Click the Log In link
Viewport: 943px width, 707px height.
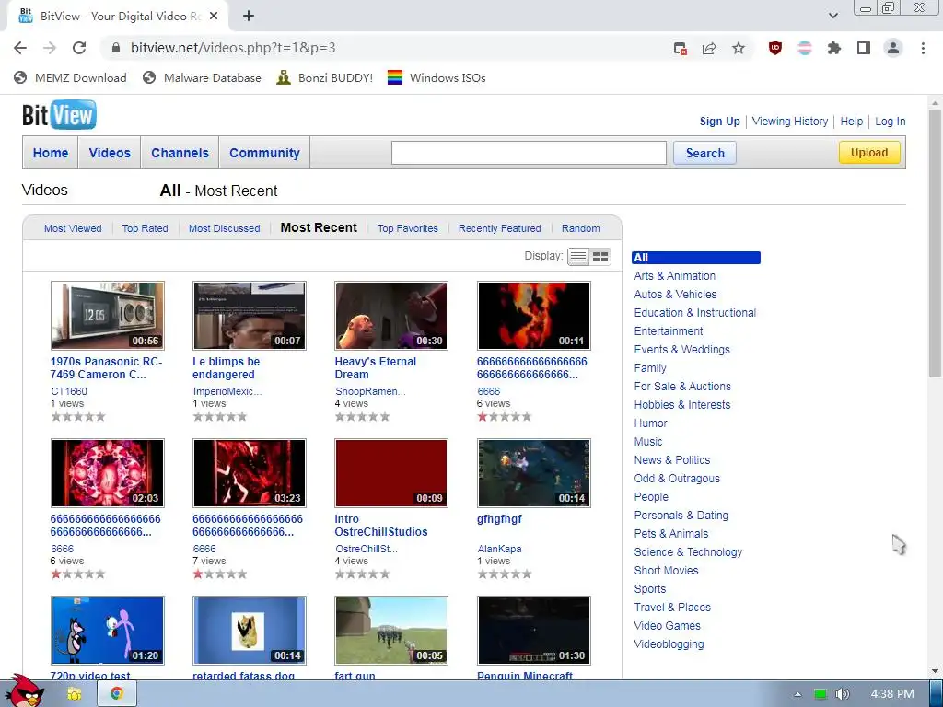point(891,121)
